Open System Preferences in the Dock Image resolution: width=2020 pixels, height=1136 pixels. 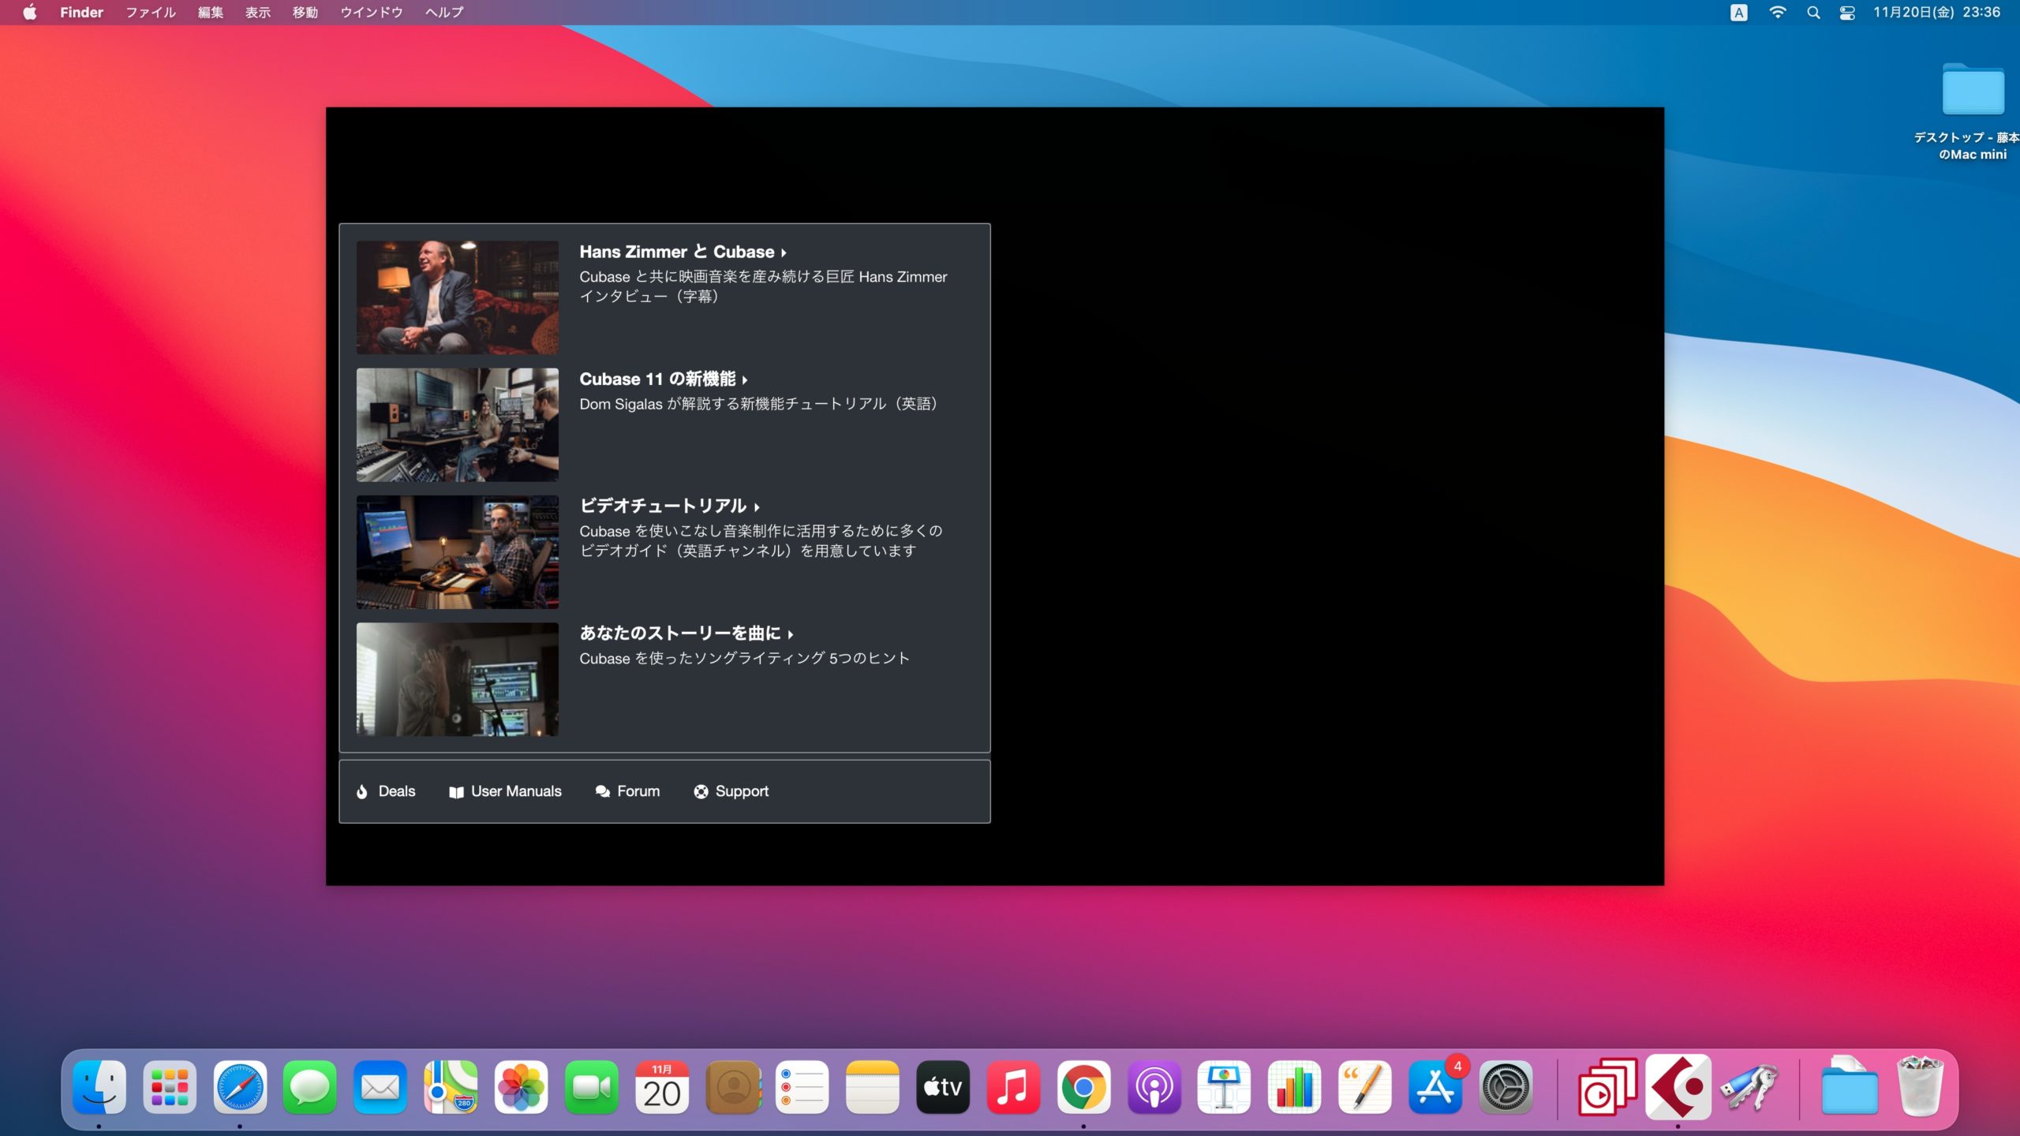click(x=1506, y=1087)
